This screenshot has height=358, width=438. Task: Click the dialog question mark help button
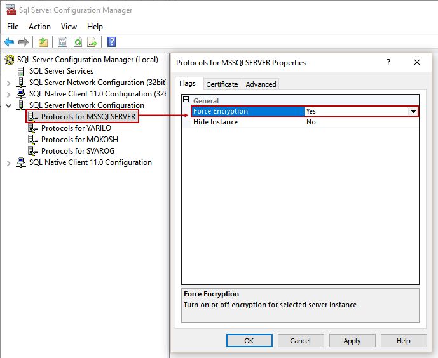[388, 62]
